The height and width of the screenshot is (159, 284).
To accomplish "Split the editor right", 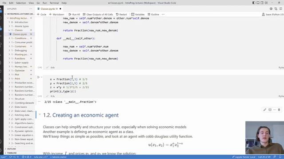I will pyautogui.click(x=281, y=9).
